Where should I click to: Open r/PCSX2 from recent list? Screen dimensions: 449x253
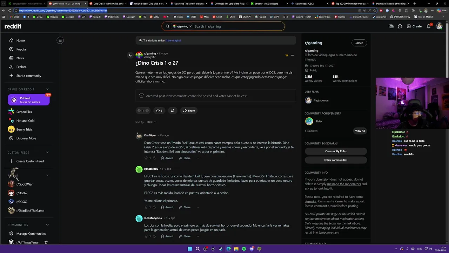tap(22, 202)
